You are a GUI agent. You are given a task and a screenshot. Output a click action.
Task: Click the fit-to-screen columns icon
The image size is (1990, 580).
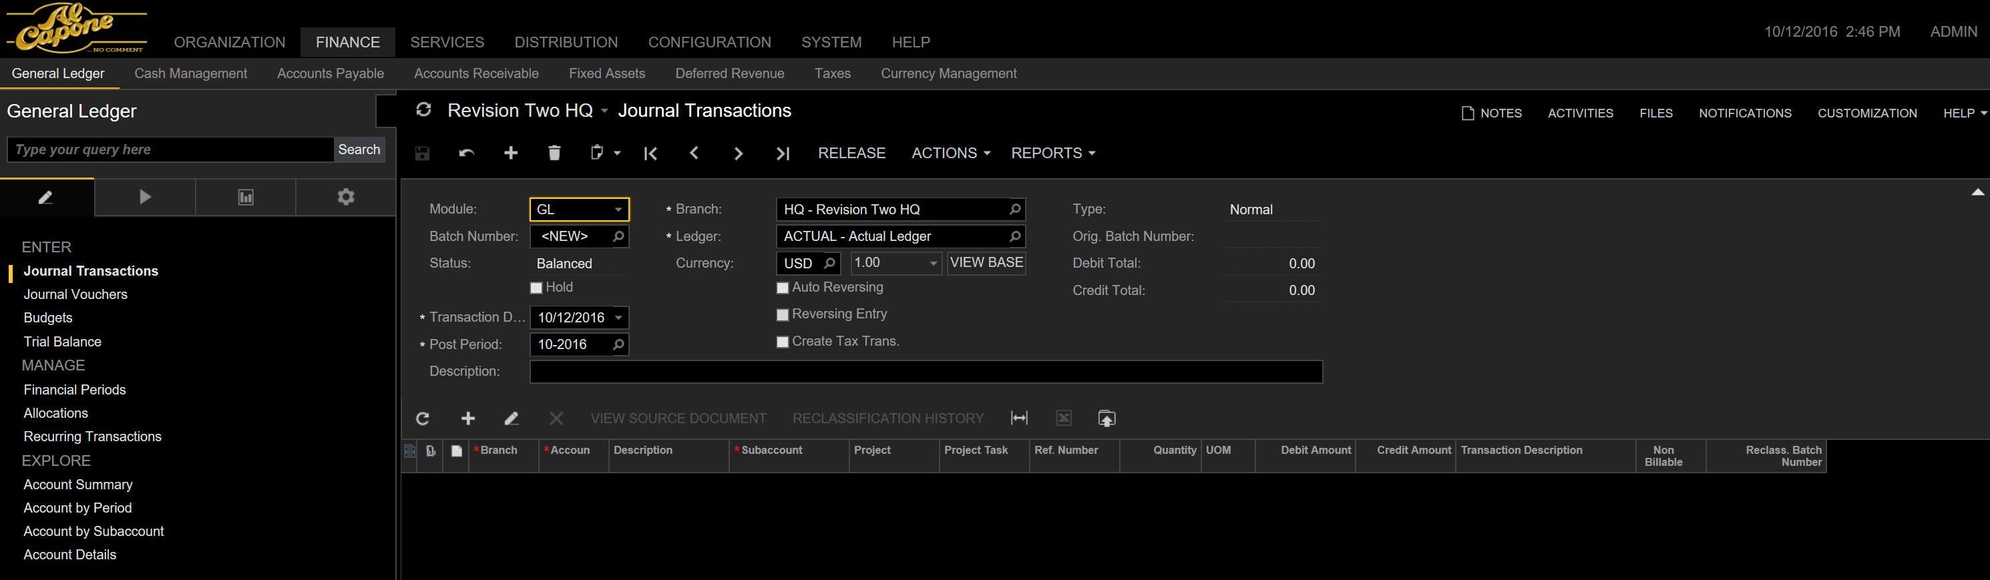[x=1019, y=418]
